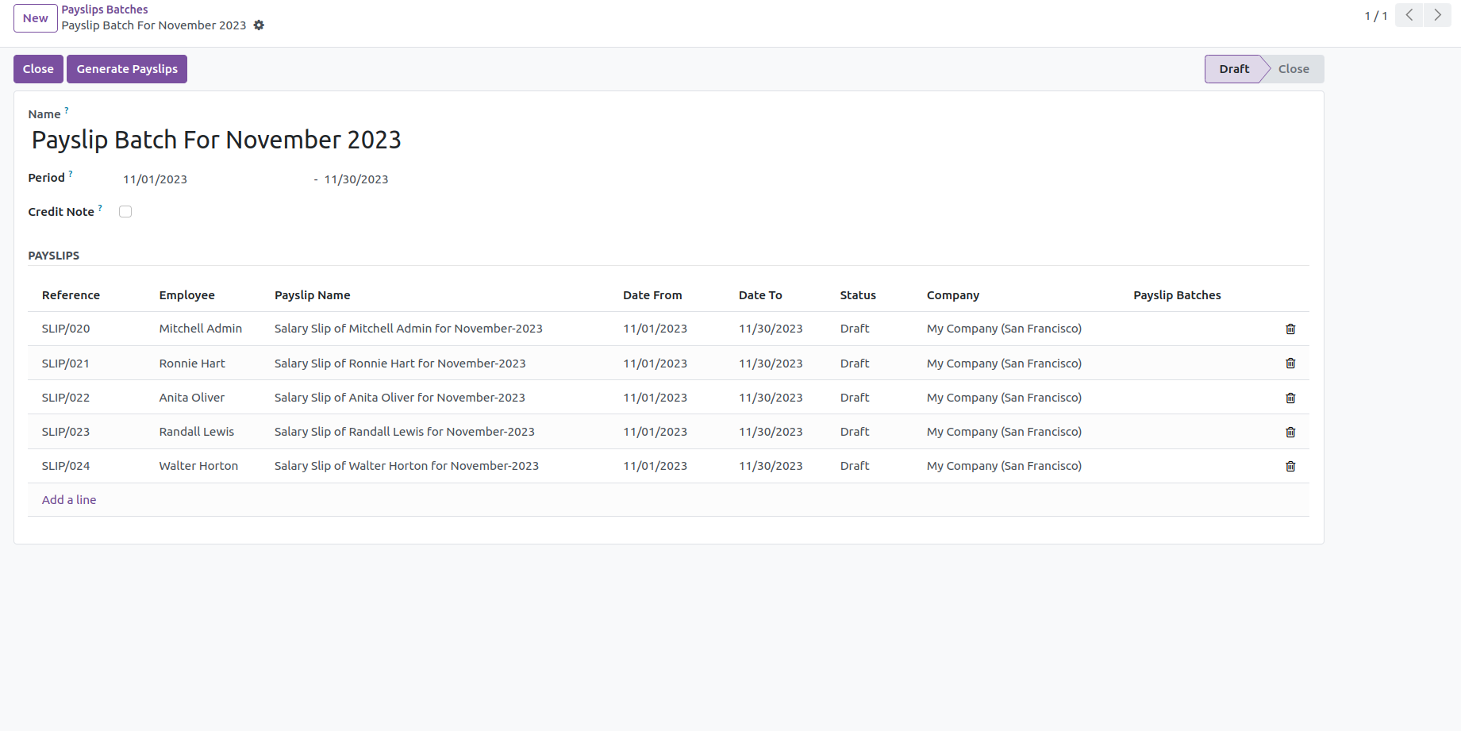
Task: Click Company cell in Ronnie Hart row
Action: [1004, 364]
